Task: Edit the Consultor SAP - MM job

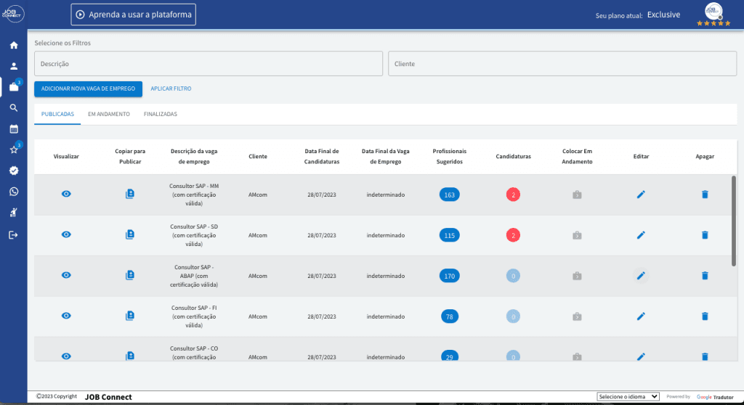Action: [x=641, y=195]
